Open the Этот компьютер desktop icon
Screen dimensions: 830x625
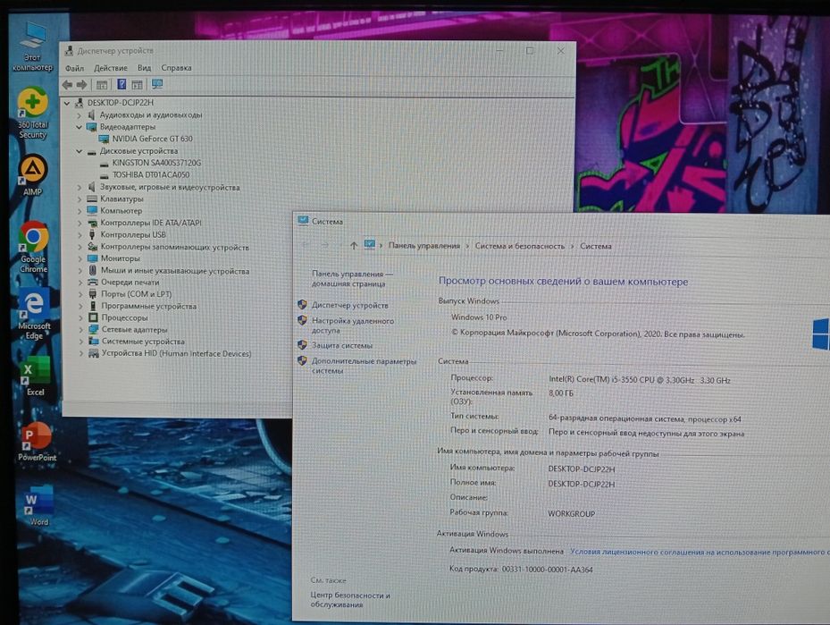click(x=32, y=46)
